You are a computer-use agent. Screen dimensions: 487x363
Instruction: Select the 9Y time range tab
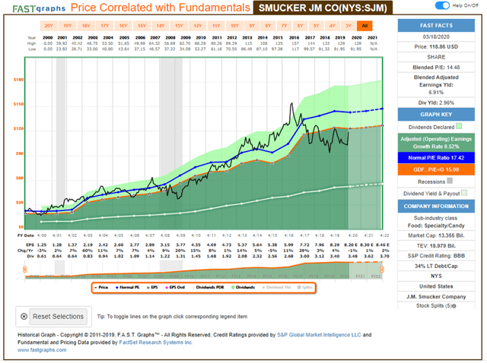point(252,26)
